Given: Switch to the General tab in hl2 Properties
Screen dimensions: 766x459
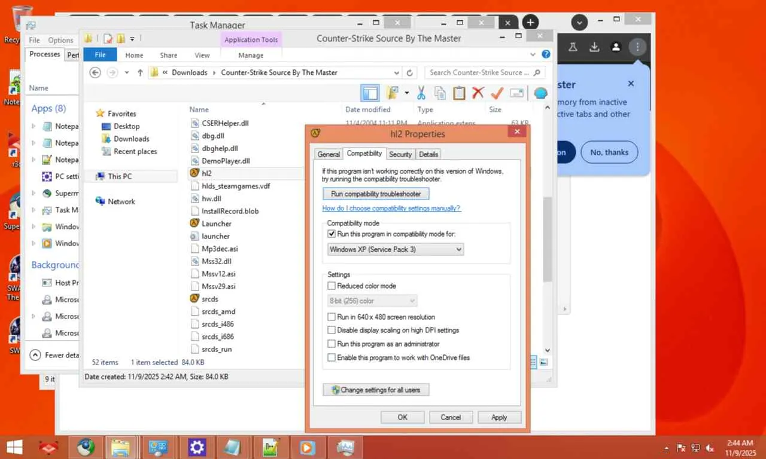Looking at the screenshot, I should point(329,154).
